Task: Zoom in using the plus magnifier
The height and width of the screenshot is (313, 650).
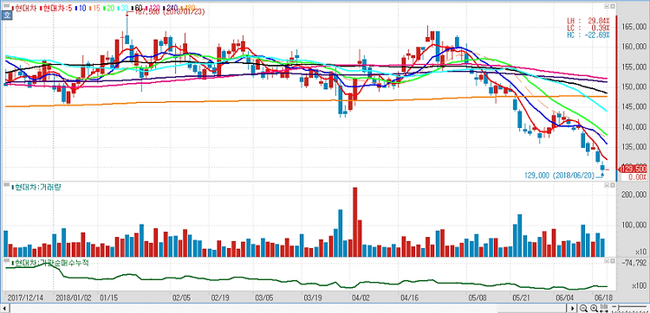Action: [x=594, y=308]
